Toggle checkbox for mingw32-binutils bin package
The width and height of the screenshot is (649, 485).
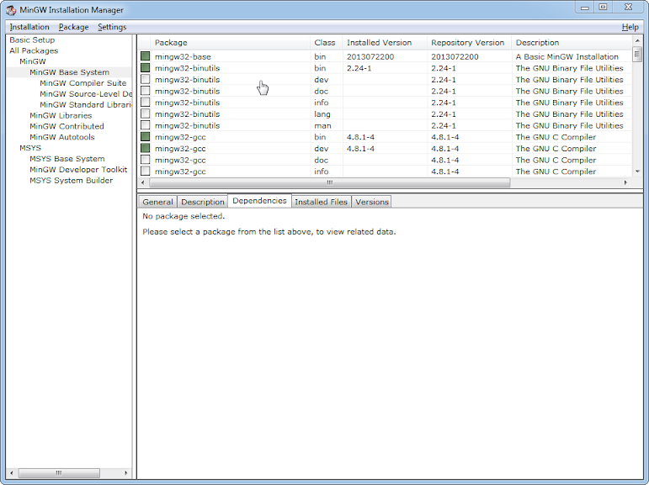146,68
